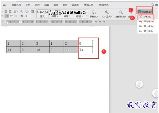Open the 视图 tab

(46, 5)
